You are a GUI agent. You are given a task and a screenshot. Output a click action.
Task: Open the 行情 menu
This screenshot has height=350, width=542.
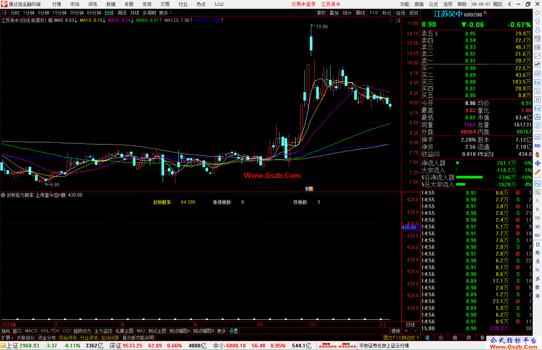(57, 4)
